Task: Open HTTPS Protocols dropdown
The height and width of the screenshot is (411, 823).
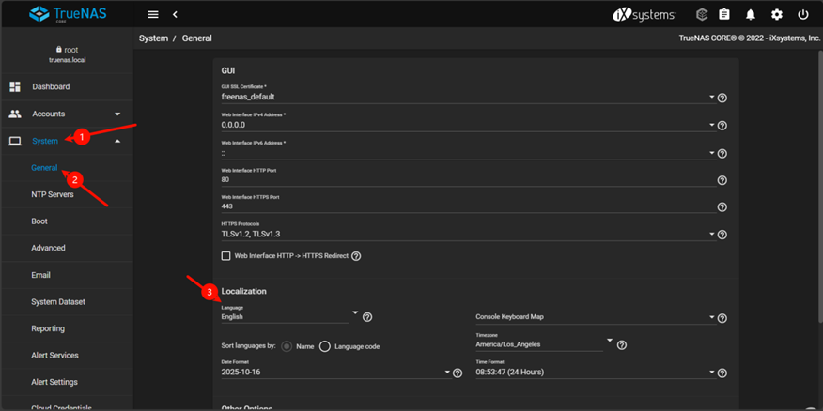Action: 469,234
